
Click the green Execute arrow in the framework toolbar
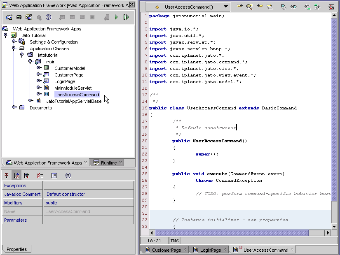point(116,17)
